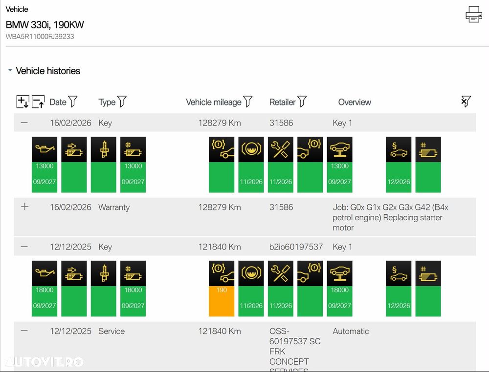Viewport: 489px width, 372px height.
Task: Select engine oil icon showing 18000
Action: [44, 273]
